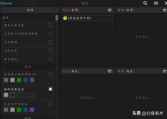Click the keybinds keyboard icon

pos(156,3)
